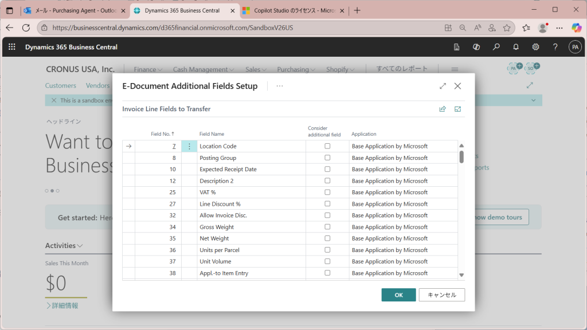Sort by the Field No. column header
Viewport: 587px width, 330px height.
tap(162, 134)
